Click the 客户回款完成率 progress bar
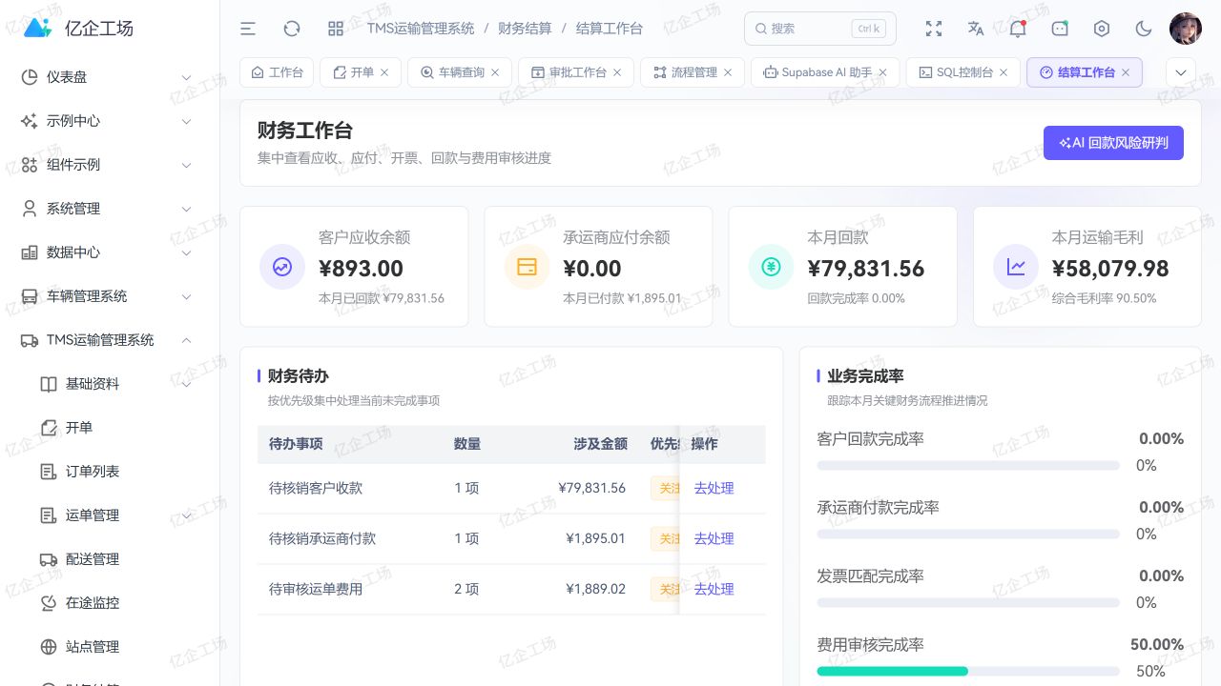 [968, 465]
